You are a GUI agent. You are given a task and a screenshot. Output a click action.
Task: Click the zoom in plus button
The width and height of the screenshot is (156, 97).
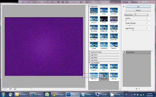(x=6, y=89)
